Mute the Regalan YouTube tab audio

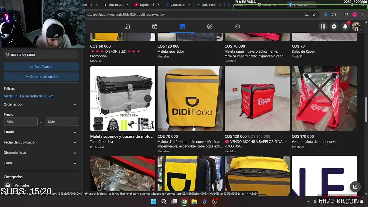point(153,5)
